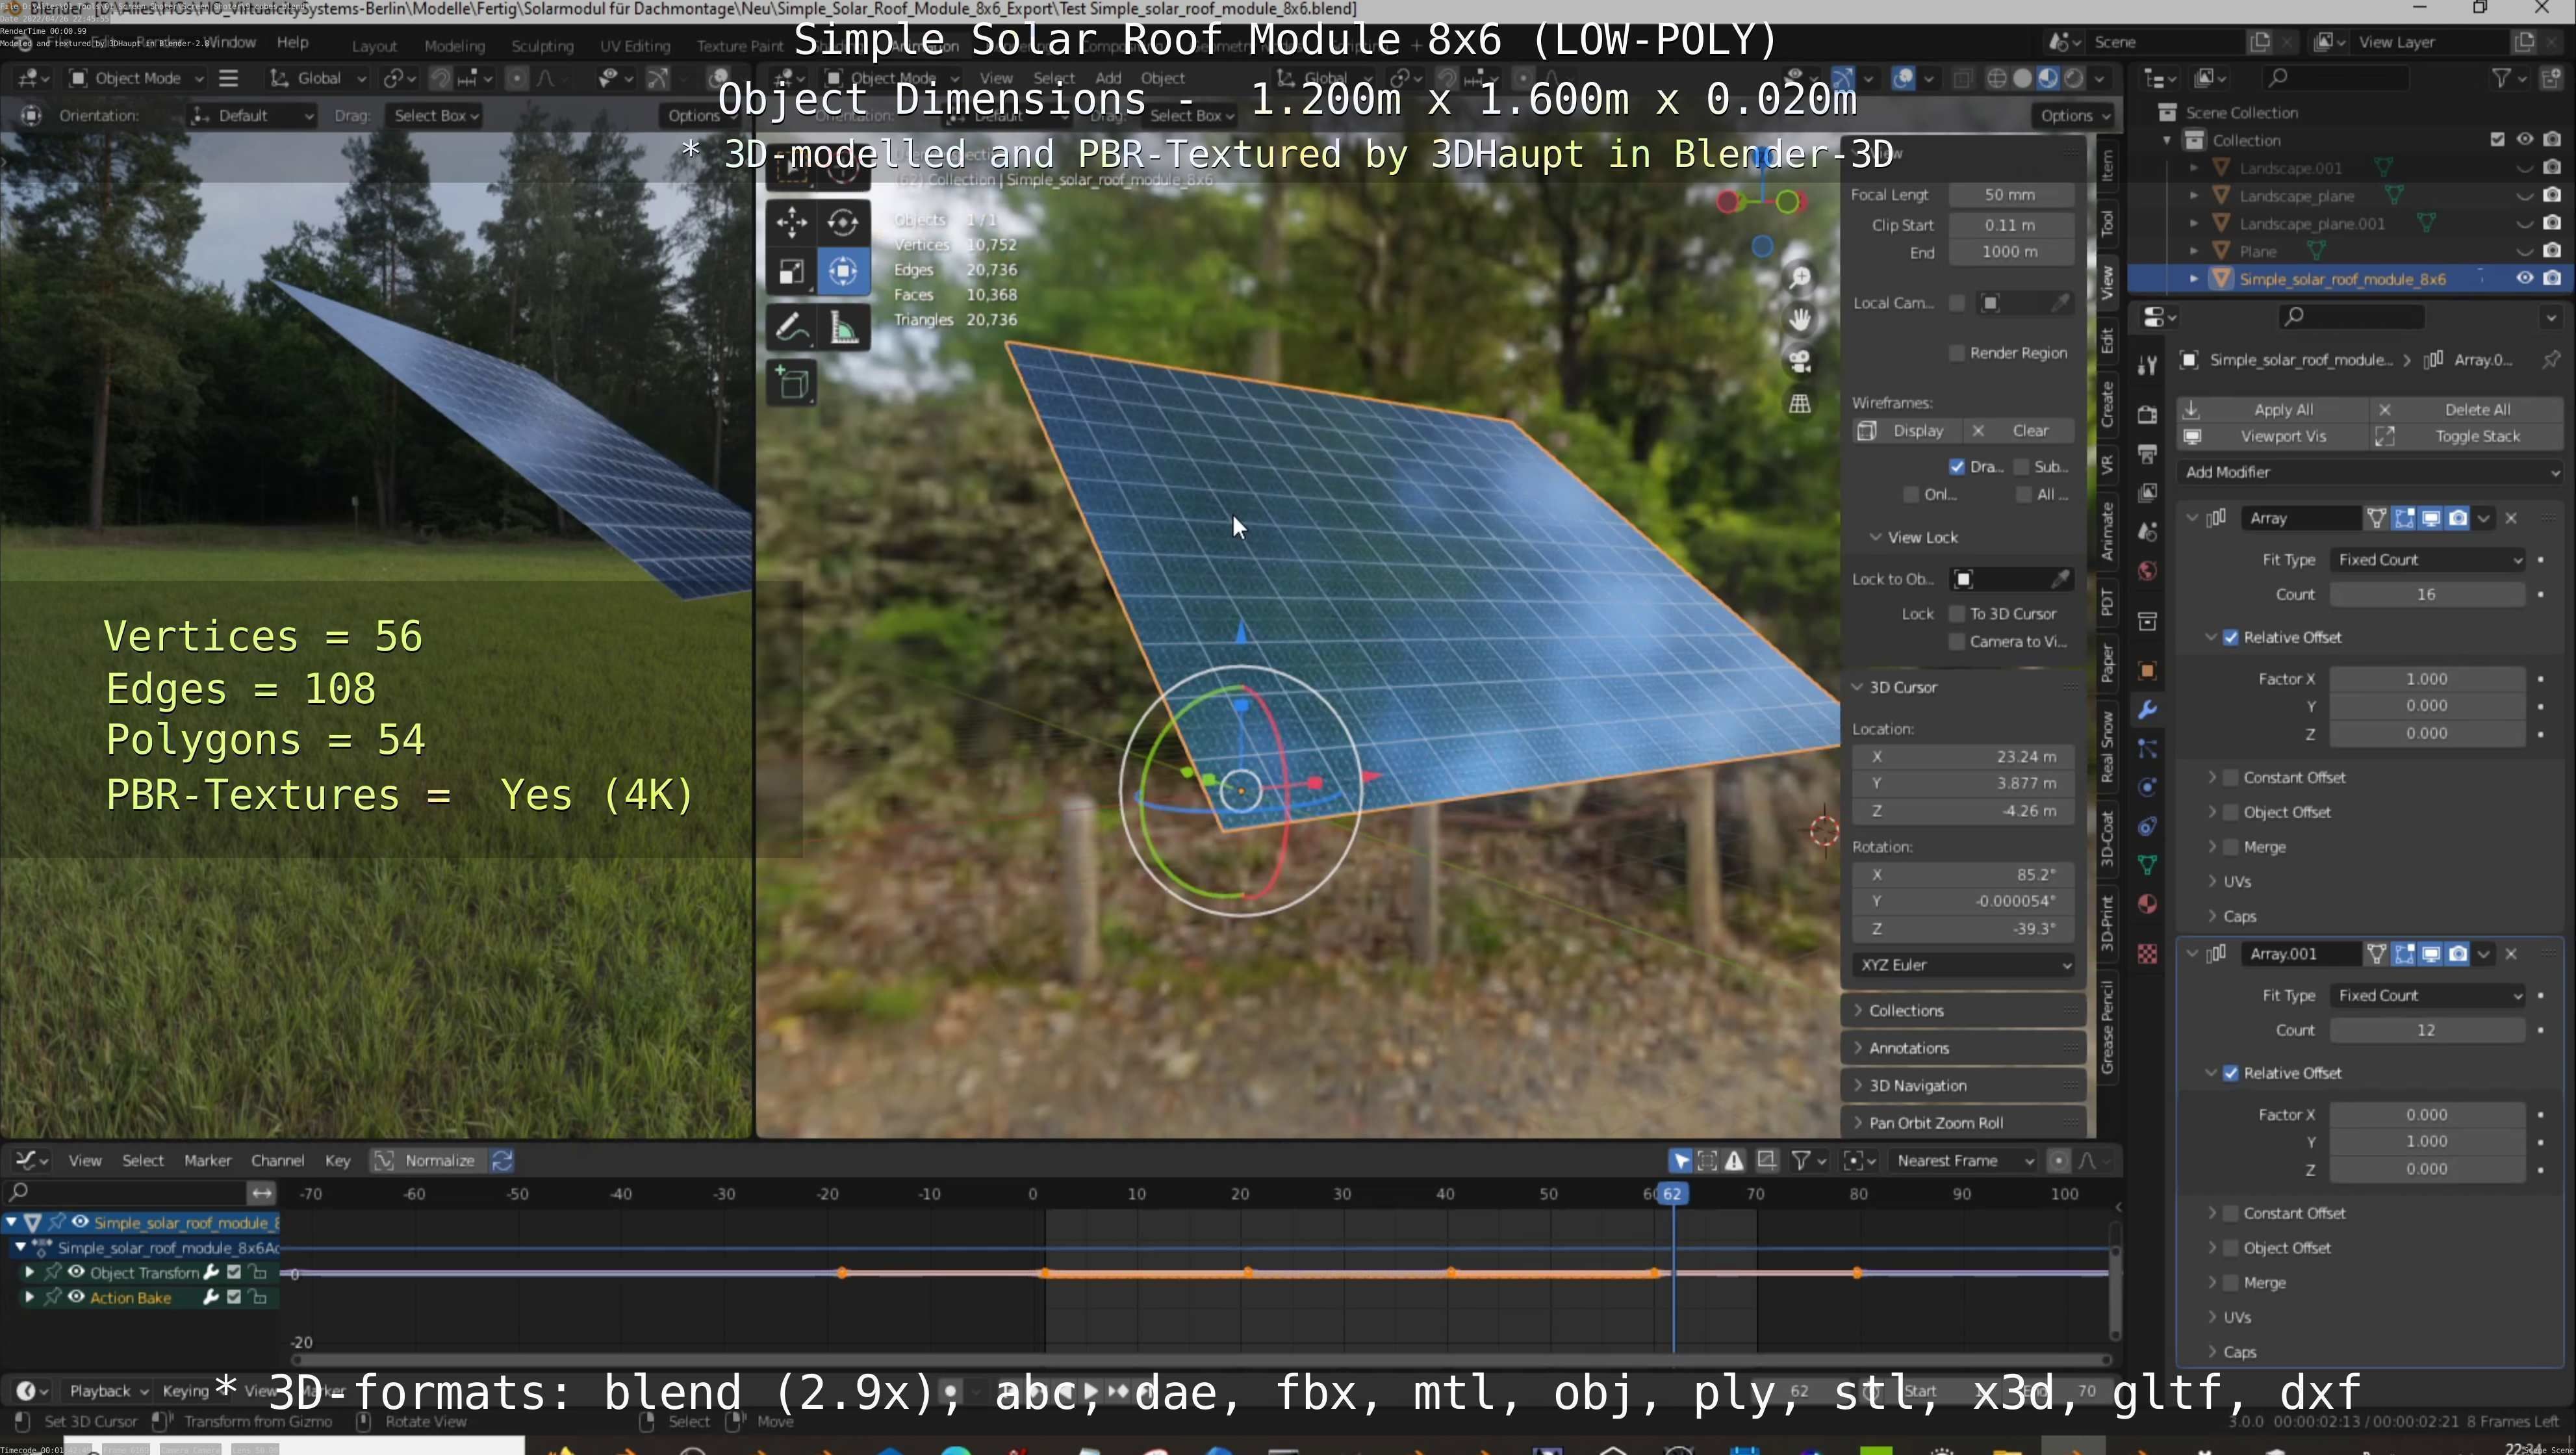
Task: Select the Add Cube tool
Action: pyautogui.click(x=791, y=383)
